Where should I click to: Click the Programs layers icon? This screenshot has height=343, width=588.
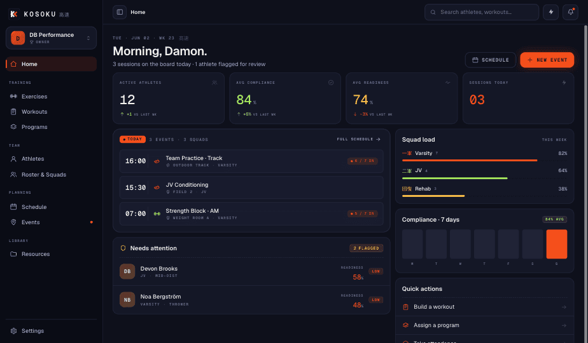(13, 127)
